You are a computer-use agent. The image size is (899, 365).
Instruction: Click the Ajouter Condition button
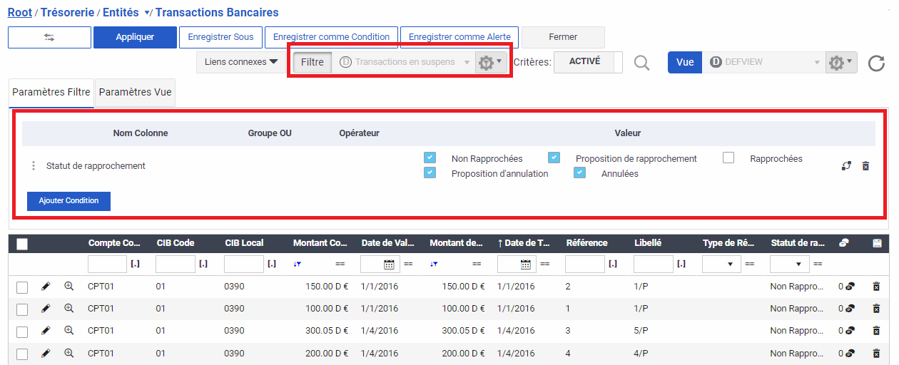click(x=68, y=201)
